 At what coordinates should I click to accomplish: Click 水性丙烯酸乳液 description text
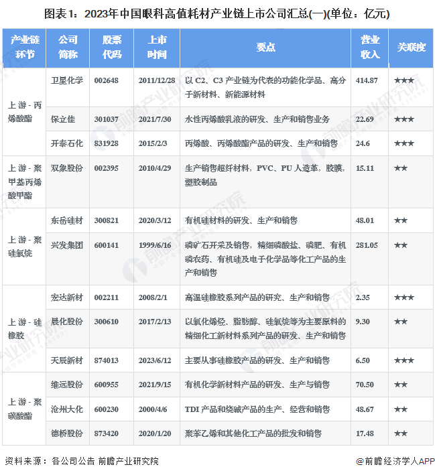tap(257, 119)
